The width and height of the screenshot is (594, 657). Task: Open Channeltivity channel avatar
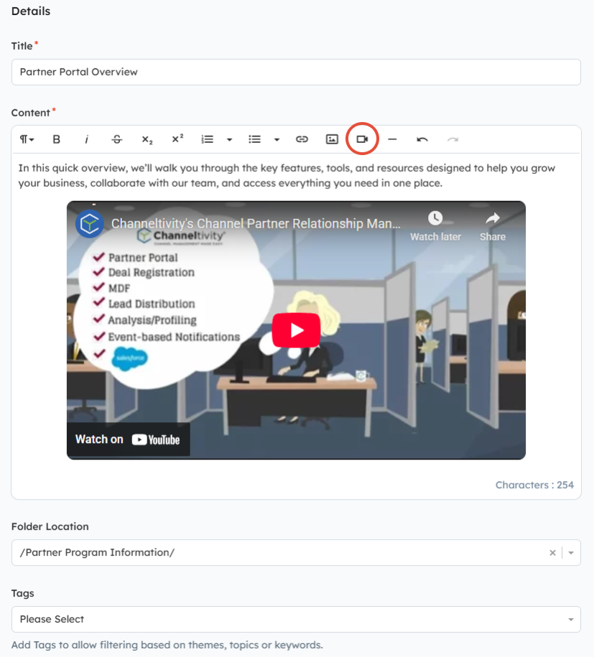click(x=90, y=224)
